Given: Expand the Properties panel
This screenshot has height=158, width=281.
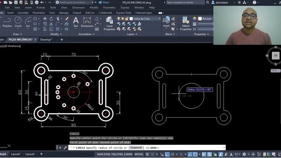Looking at the screenshot, I should [x=202, y=34].
